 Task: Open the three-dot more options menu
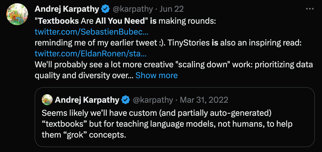tap(310, 9)
